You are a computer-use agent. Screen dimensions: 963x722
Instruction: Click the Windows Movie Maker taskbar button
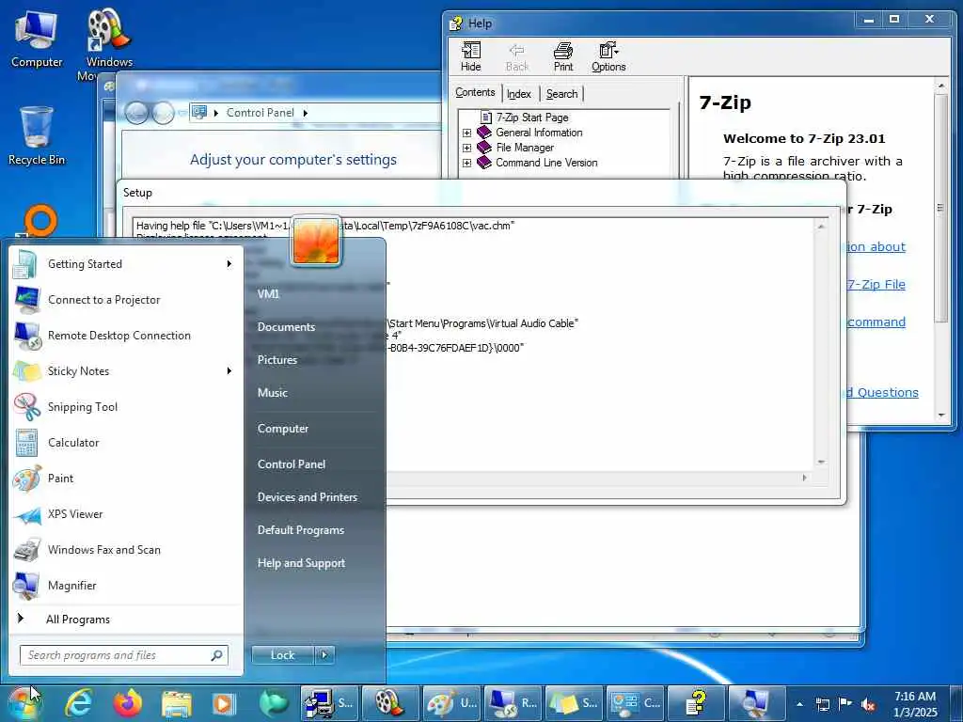point(390,703)
